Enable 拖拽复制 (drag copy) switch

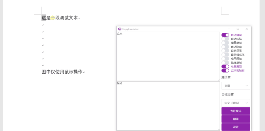(x=225, y=63)
